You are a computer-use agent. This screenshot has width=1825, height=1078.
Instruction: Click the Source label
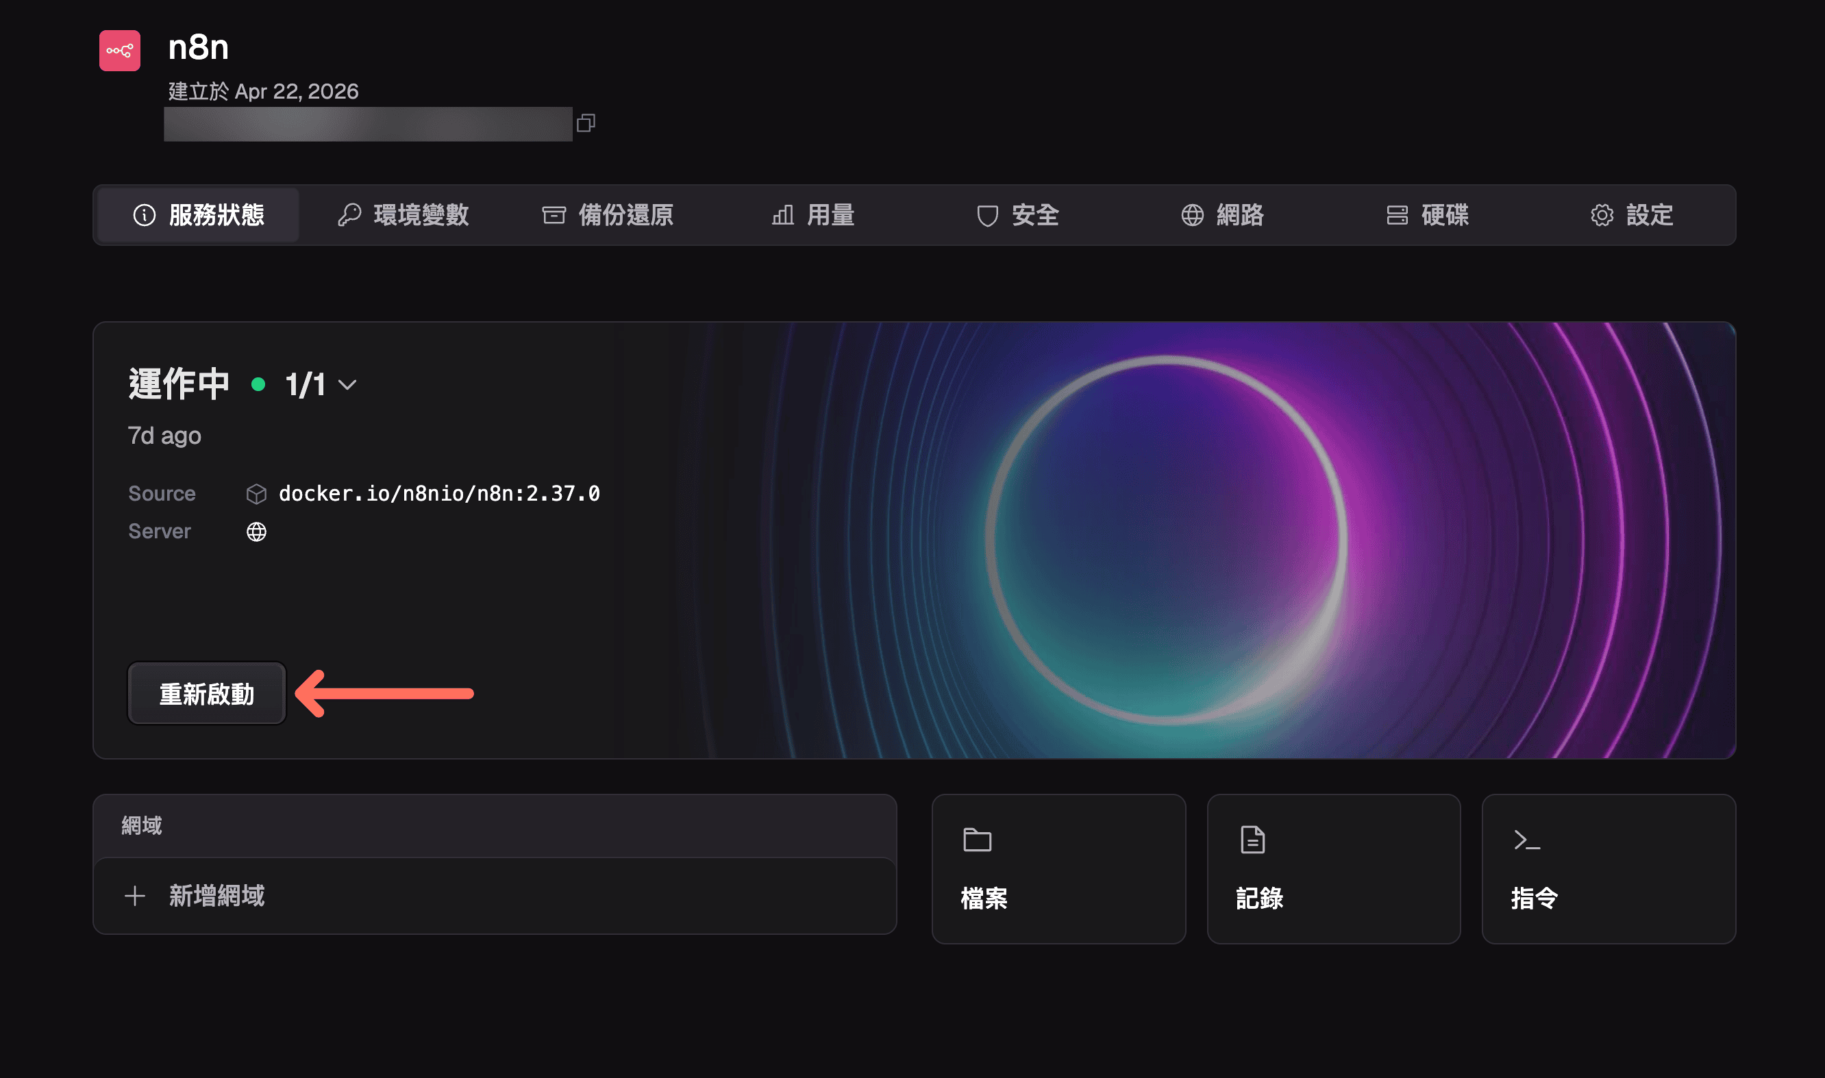(x=162, y=494)
